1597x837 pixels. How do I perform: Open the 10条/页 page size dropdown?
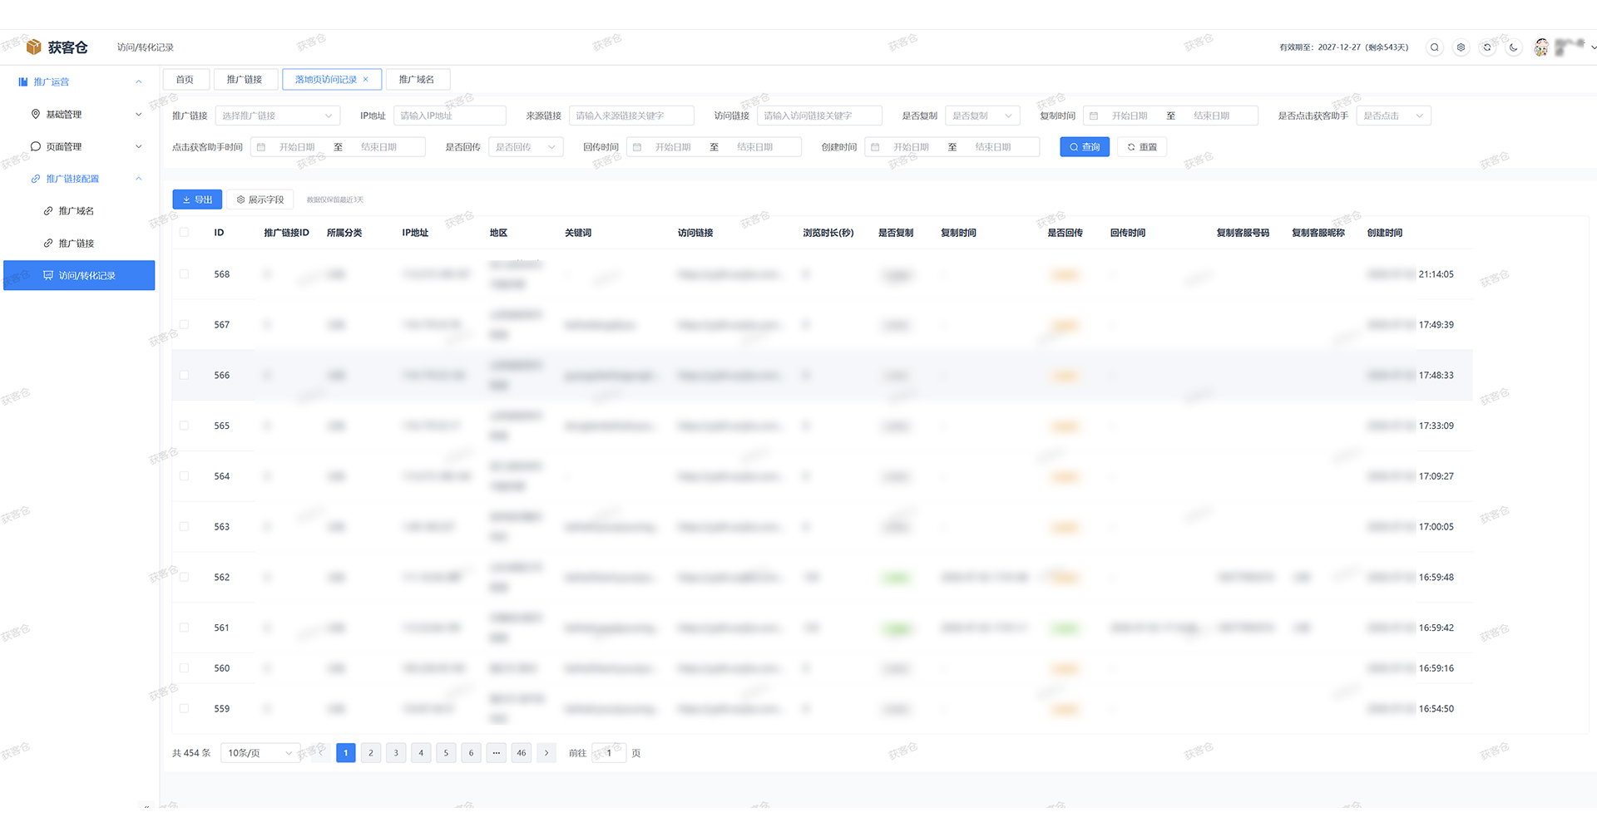point(260,753)
